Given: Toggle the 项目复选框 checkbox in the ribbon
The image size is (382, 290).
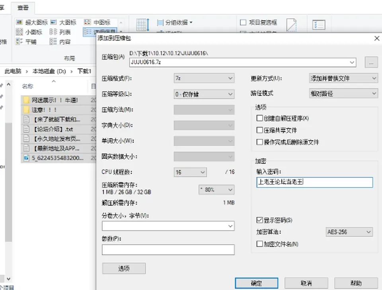Looking at the screenshot, I should [243, 23].
